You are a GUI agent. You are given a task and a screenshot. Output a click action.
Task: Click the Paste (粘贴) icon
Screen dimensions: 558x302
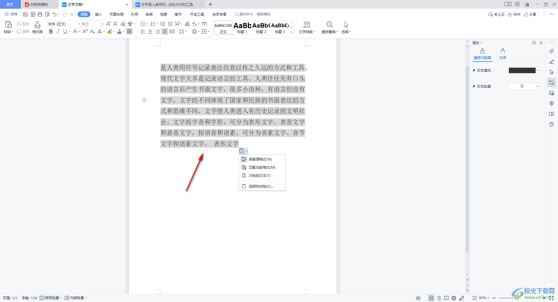coord(8,24)
